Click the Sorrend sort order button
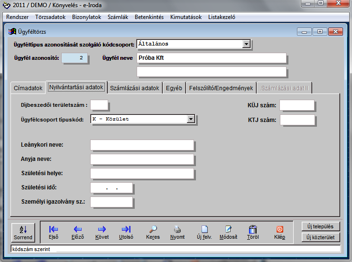352x262 pixels. pyautogui.click(x=23, y=232)
